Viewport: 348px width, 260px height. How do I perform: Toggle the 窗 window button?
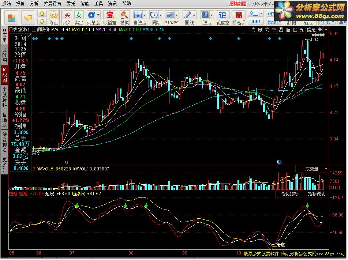[x=288, y=30]
